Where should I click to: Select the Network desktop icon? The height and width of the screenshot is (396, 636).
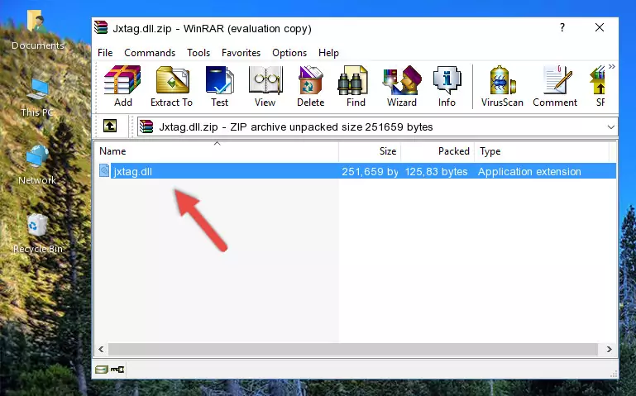pos(37,165)
